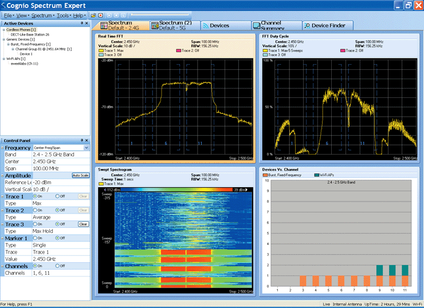This screenshot has width=424, height=308.
Task: Switch to the Devices tab
Action: pos(226,25)
